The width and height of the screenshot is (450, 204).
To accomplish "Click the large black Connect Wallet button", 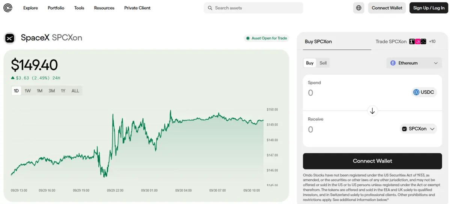I will click(372, 161).
